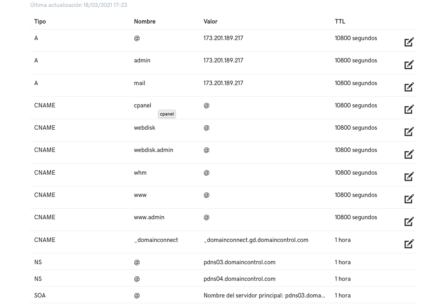Edit the cpanel CNAME record

pyautogui.click(x=409, y=109)
